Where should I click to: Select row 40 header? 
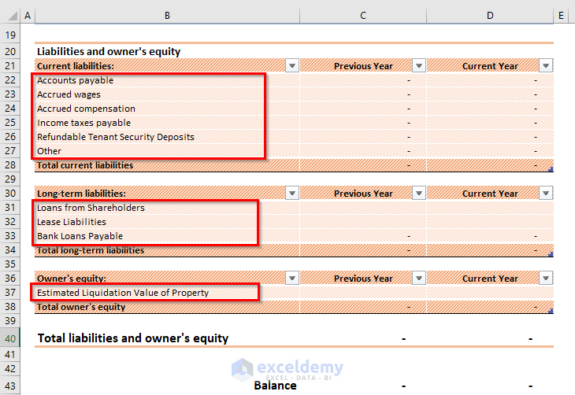10,338
